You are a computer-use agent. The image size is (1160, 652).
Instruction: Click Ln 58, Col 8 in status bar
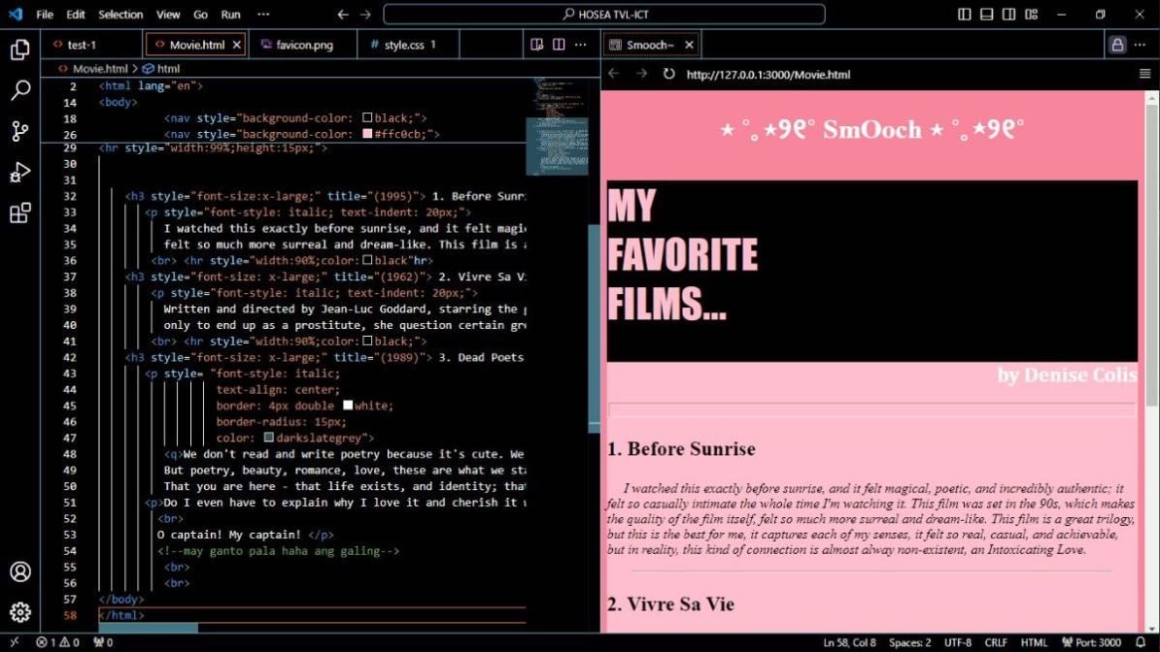click(849, 642)
